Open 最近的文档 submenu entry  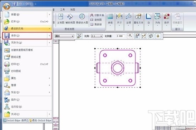(27, 28)
